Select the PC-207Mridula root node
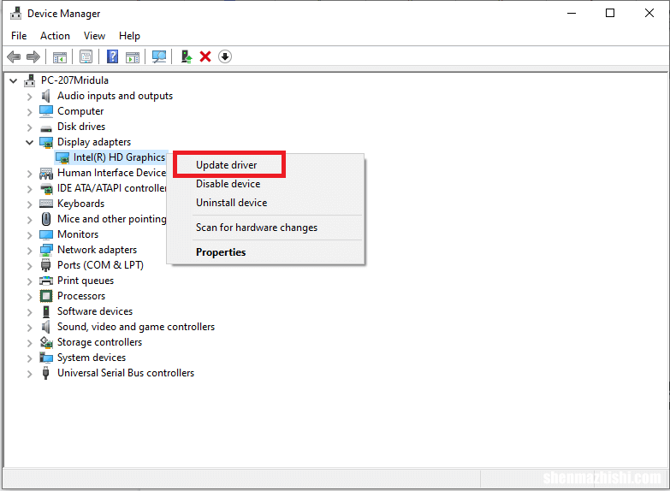 point(74,80)
